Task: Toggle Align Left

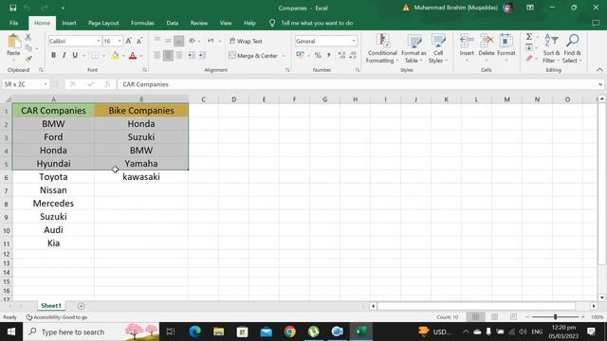Action: pyautogui.click(x=157, y=55)
